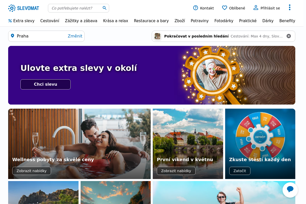Click the search magnifier icon

pos(105,8)
